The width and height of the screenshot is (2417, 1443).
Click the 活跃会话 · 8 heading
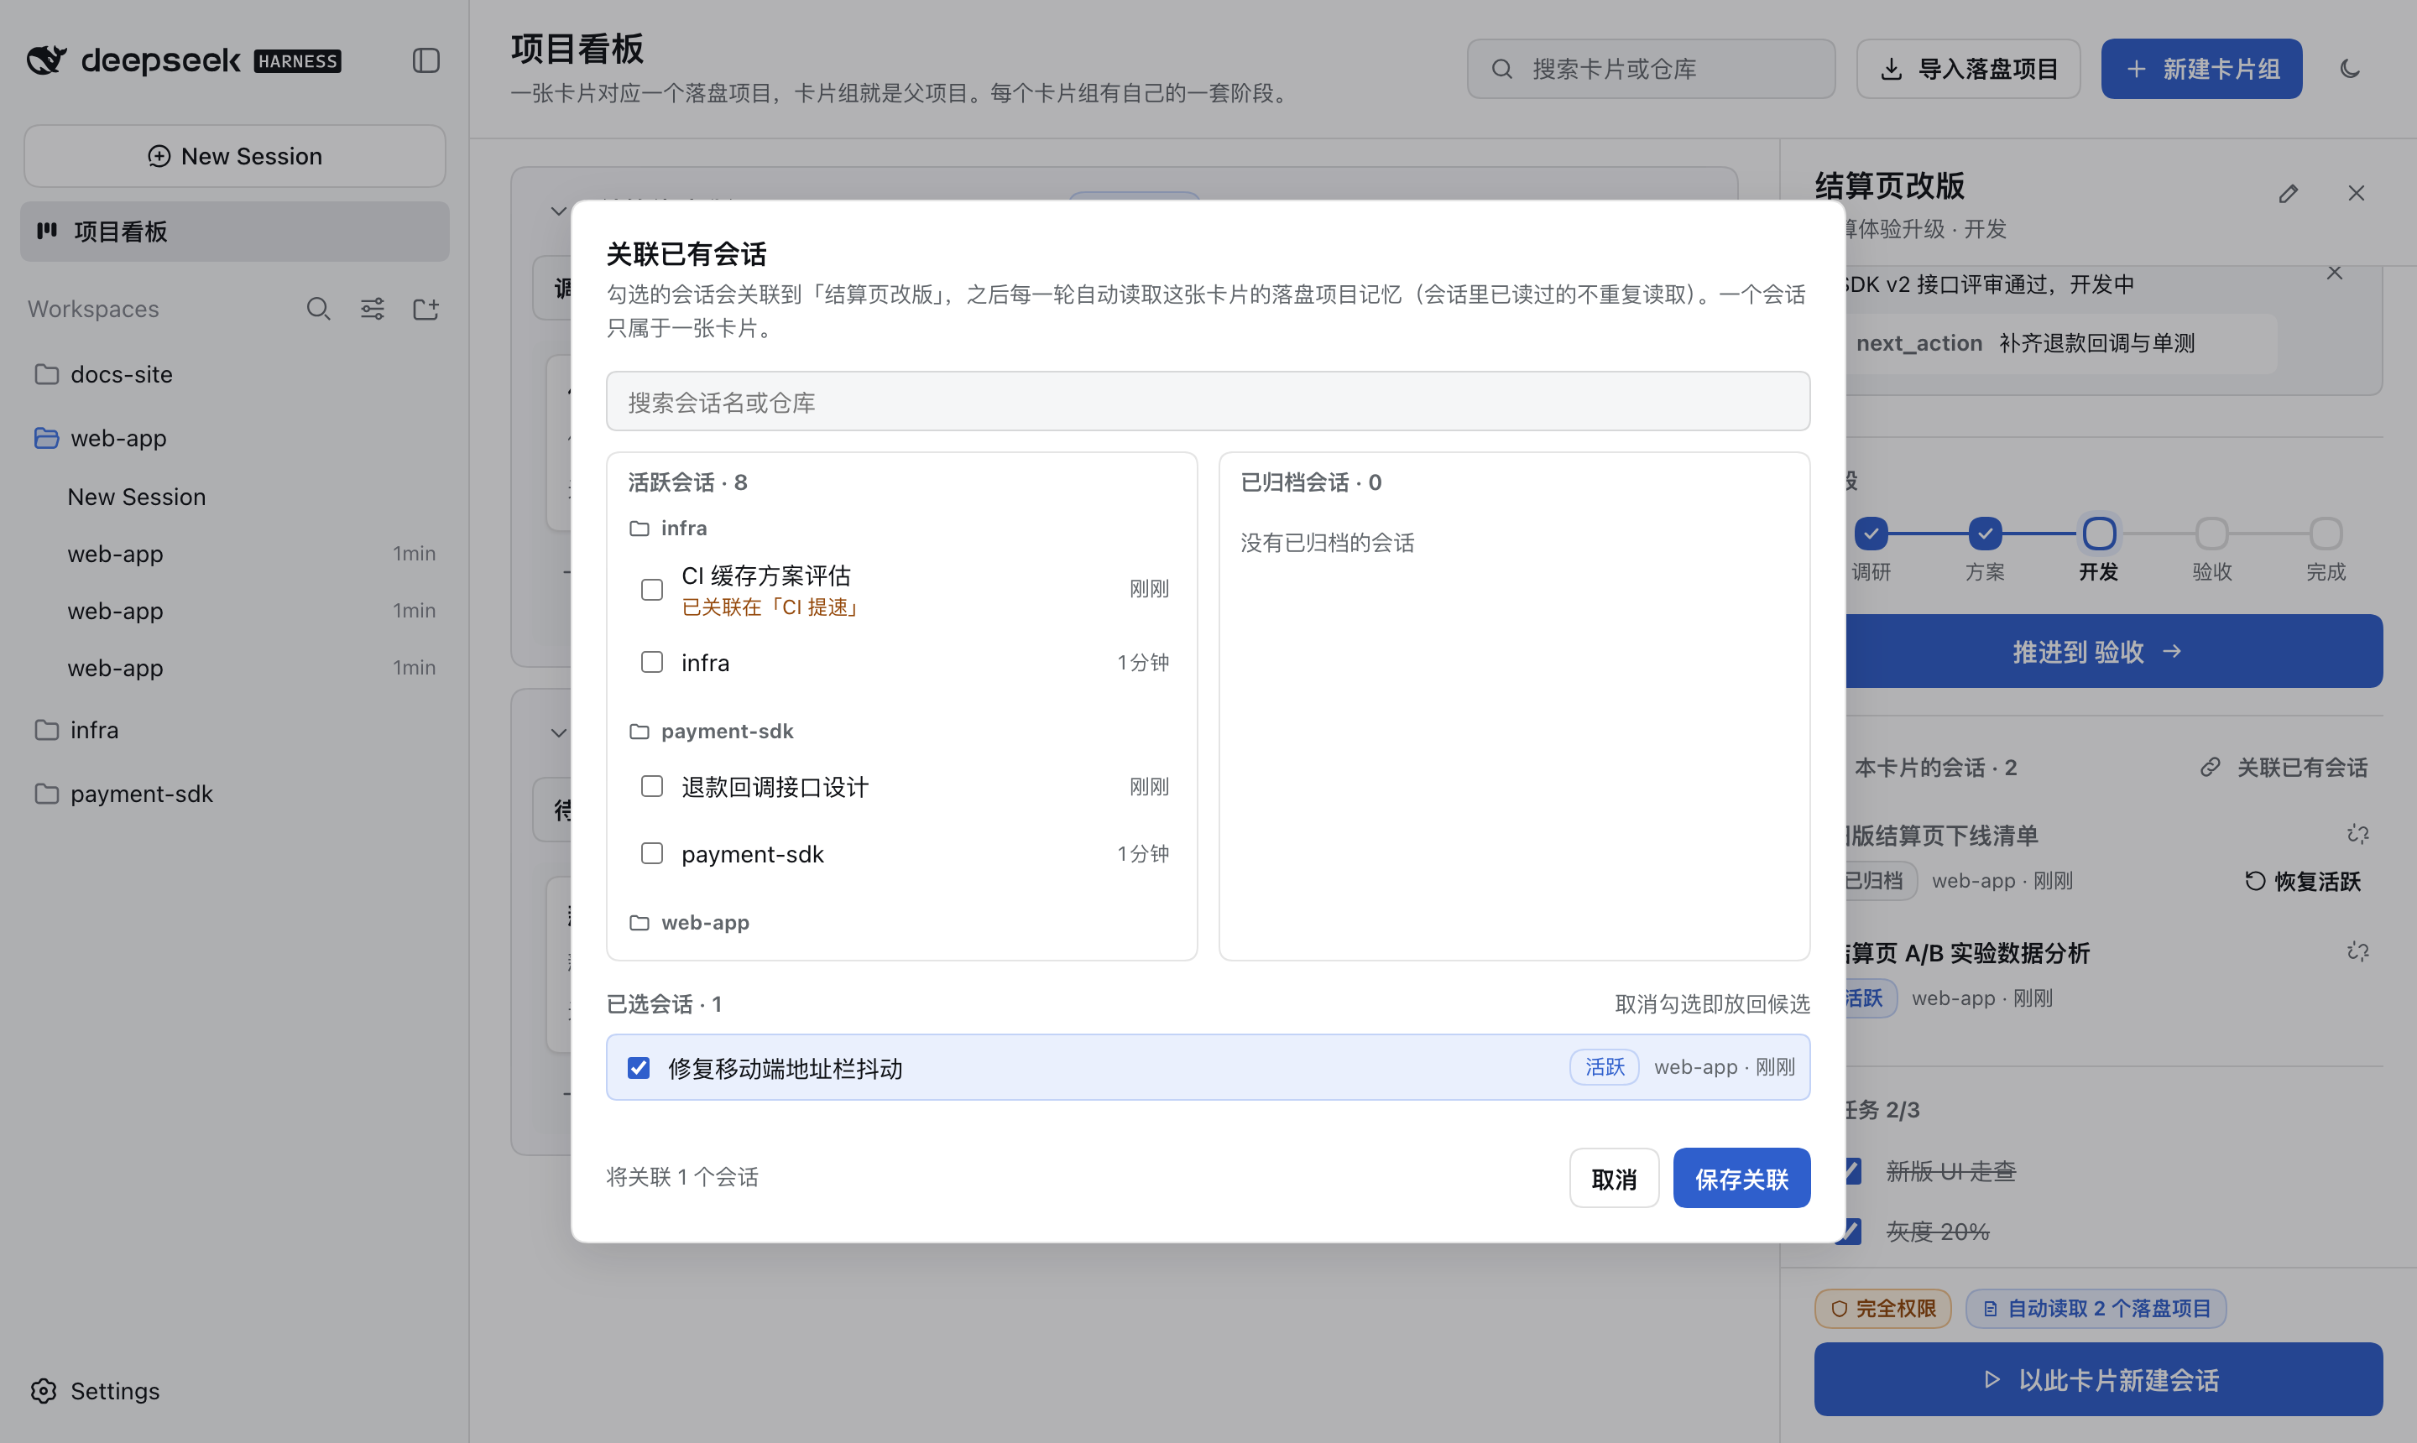click(686, 482)
